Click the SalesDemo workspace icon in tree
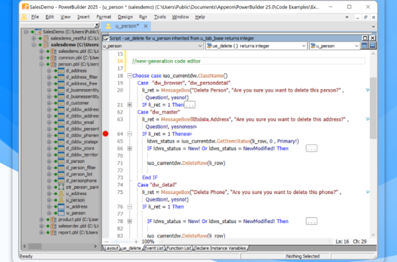The image size is (397, 262). tap(38, 32)
